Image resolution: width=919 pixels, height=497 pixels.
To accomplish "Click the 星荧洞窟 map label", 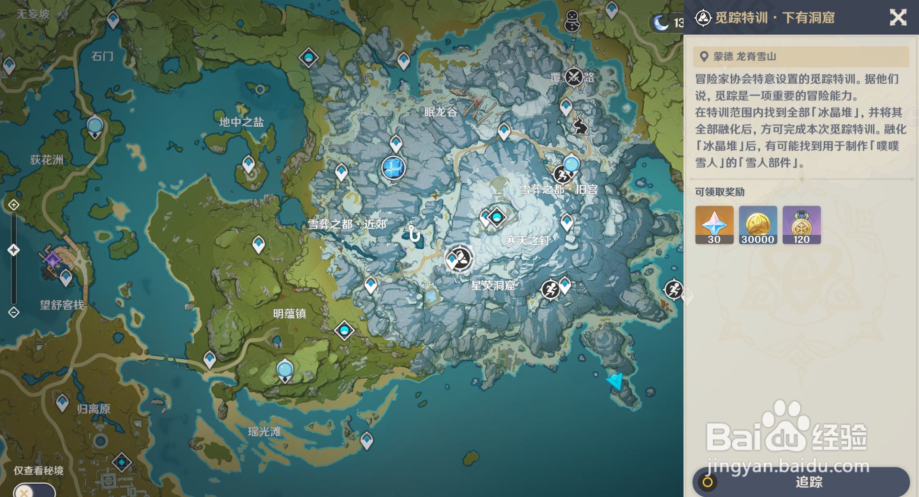I will point(493,286).
